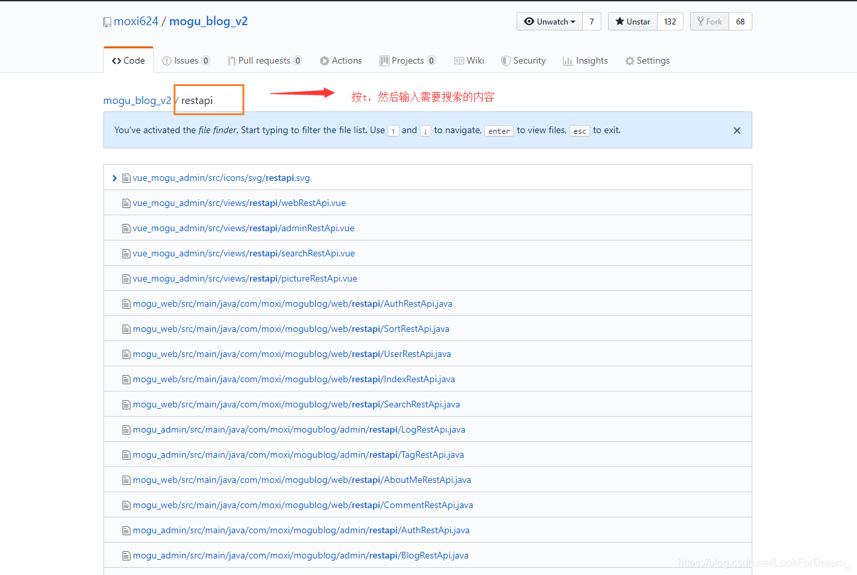Switch to the Insights tab
The height and width of the screenshot is (575, 857).
click(585, 60)
